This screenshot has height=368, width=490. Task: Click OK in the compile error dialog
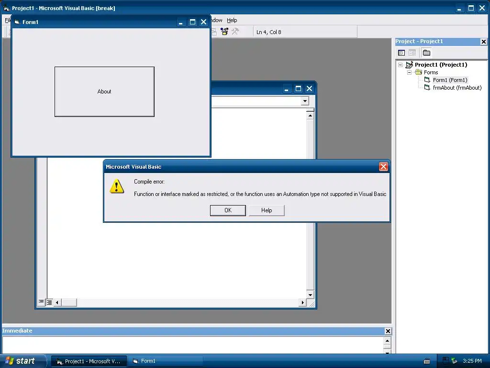[228, 210]
